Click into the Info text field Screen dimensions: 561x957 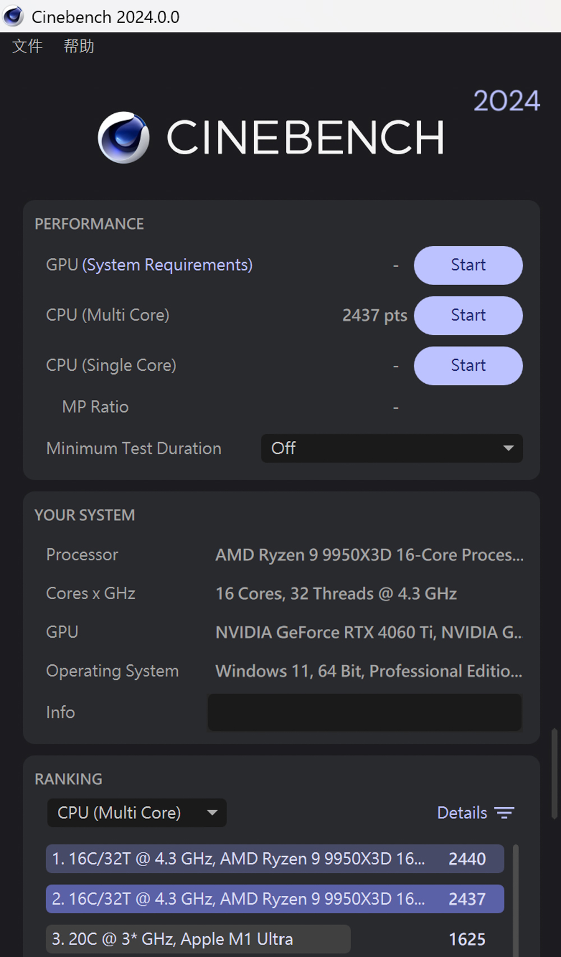[x=365, y=712]
